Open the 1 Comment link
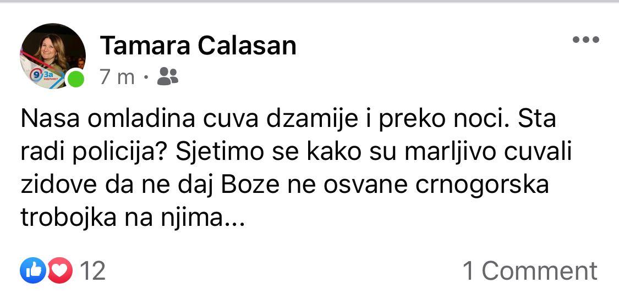 point(530,271)
